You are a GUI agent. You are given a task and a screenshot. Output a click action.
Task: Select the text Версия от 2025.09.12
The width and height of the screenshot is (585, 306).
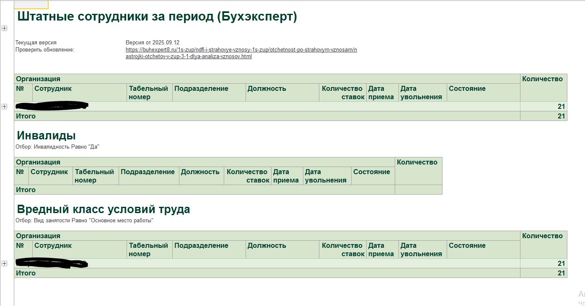click(x=153, y=43)
